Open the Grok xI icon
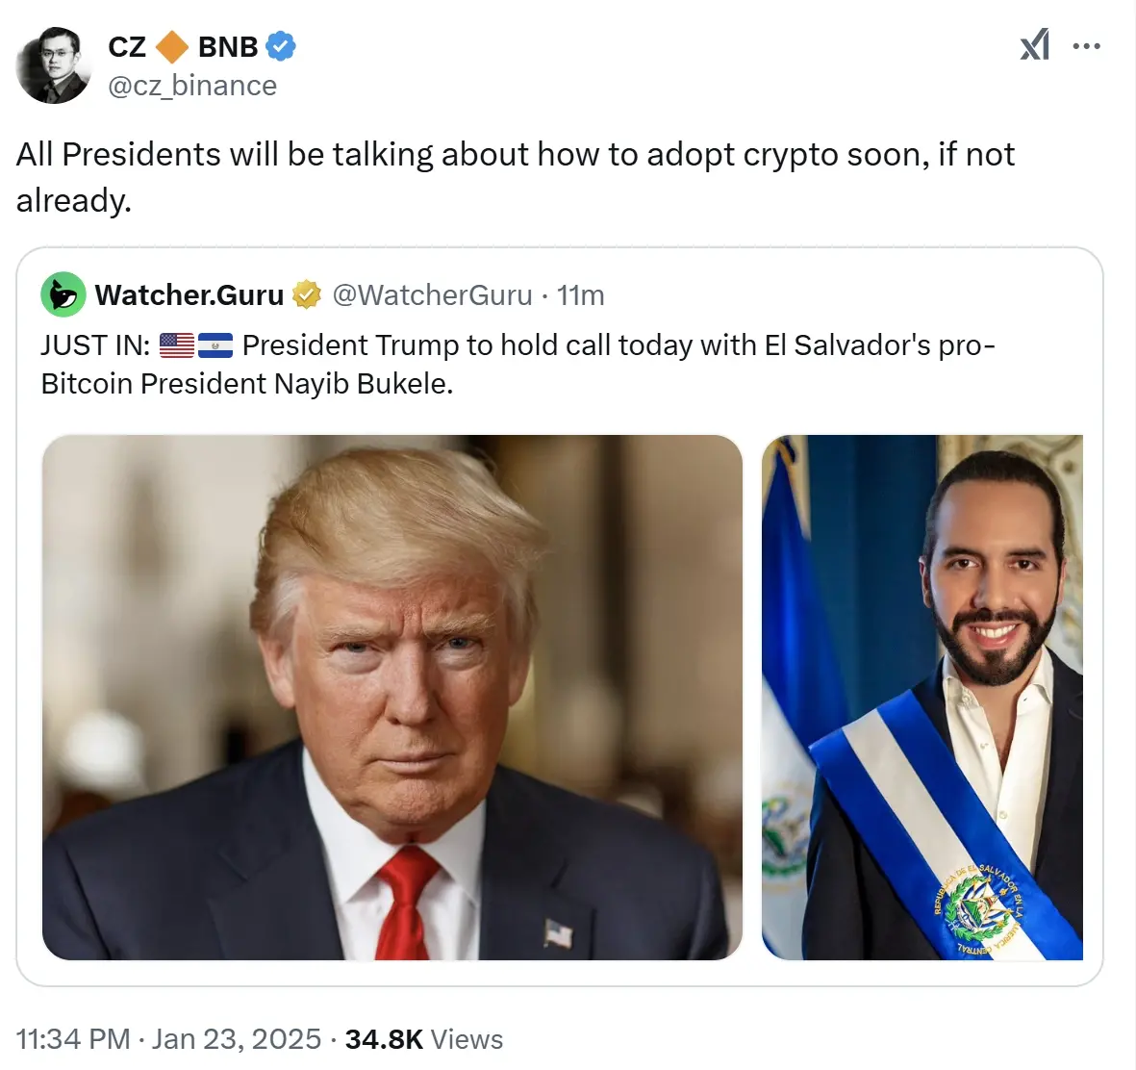The width and height of the screenshot is (1136, 1070). click(1035, 45)
